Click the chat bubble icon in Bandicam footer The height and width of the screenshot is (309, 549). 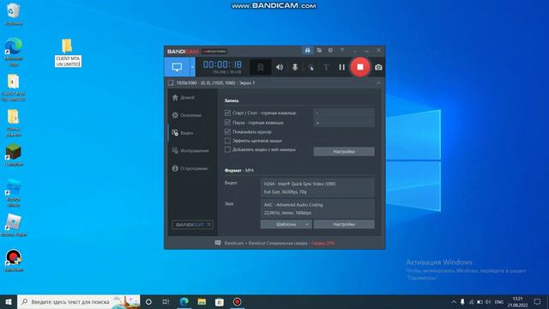click(218, 243)
